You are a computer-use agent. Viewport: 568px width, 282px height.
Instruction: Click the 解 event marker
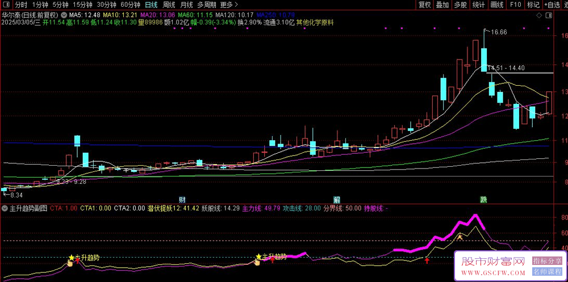[x=337, y=200]
